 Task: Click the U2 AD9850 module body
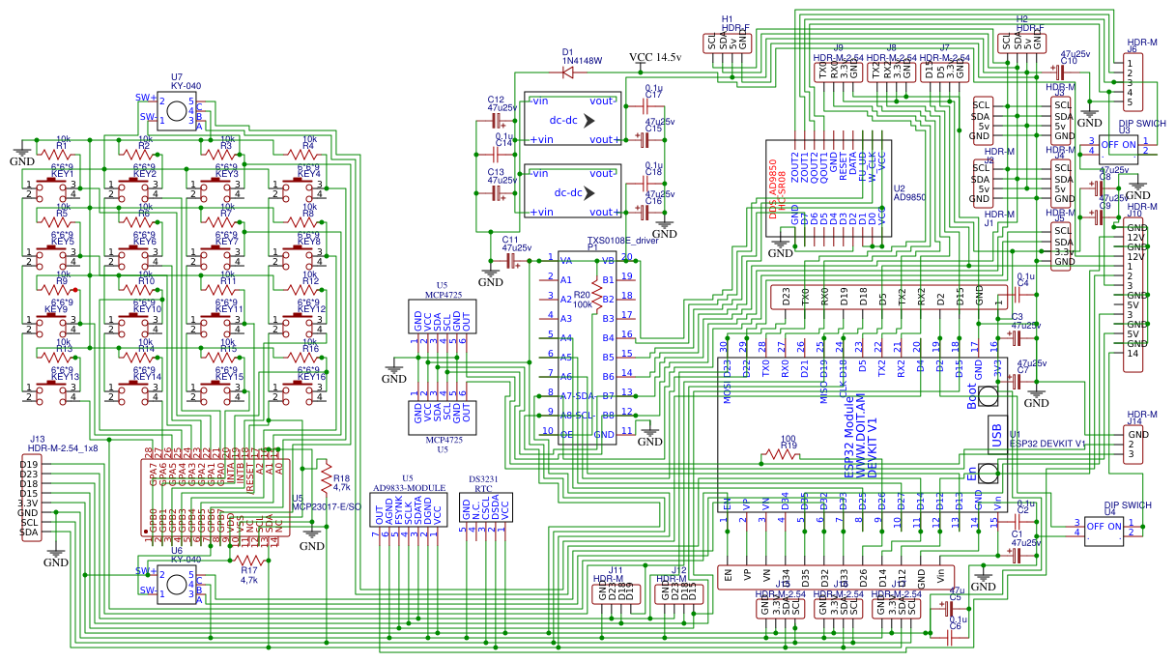pos(829,190)
